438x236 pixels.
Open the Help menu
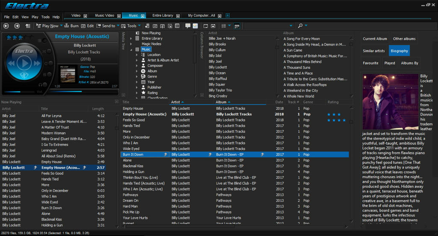(56, 17)
